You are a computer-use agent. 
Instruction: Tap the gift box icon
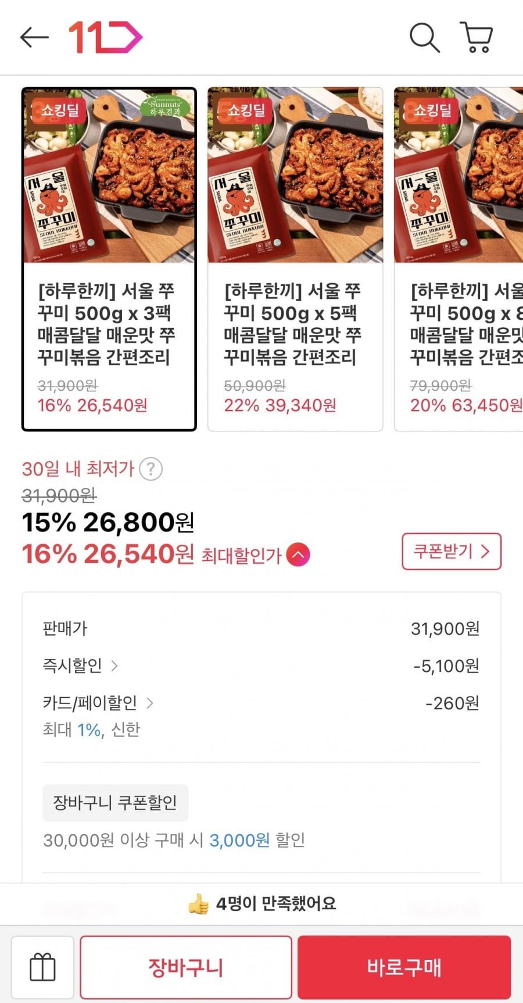click(42, 968)
